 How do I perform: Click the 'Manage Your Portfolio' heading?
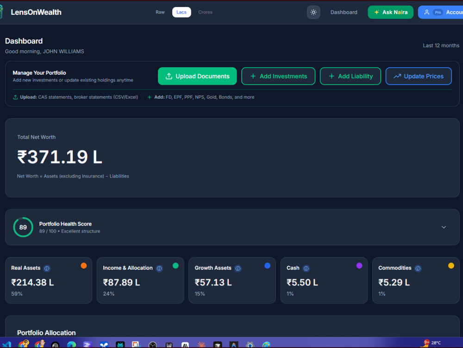(39, 73)
